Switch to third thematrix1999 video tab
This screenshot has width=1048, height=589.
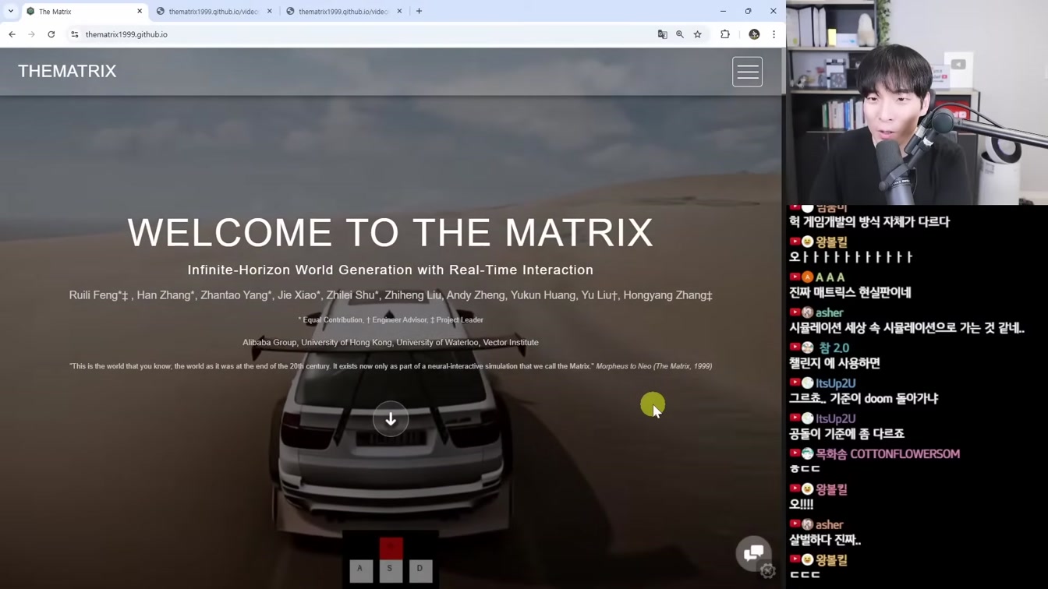pyautogui.click(x=343, y=12)
